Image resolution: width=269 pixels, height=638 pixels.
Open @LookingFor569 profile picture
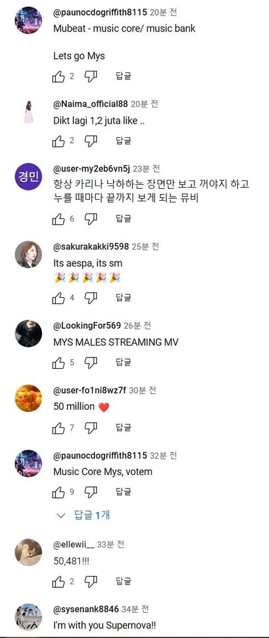click(x=29, y=333)
